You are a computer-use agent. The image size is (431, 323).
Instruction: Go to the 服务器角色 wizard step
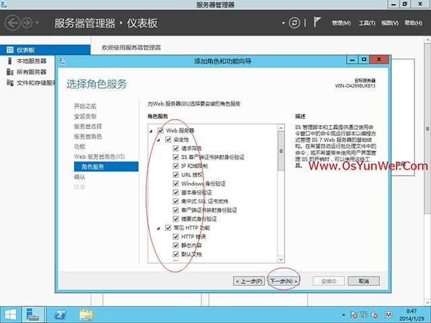tap(88, 137)
